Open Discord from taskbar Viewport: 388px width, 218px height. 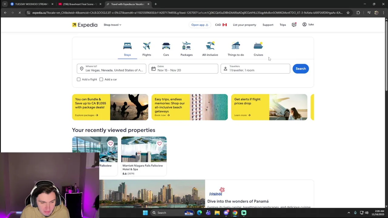pyautogui.click(x=226, y=213)
